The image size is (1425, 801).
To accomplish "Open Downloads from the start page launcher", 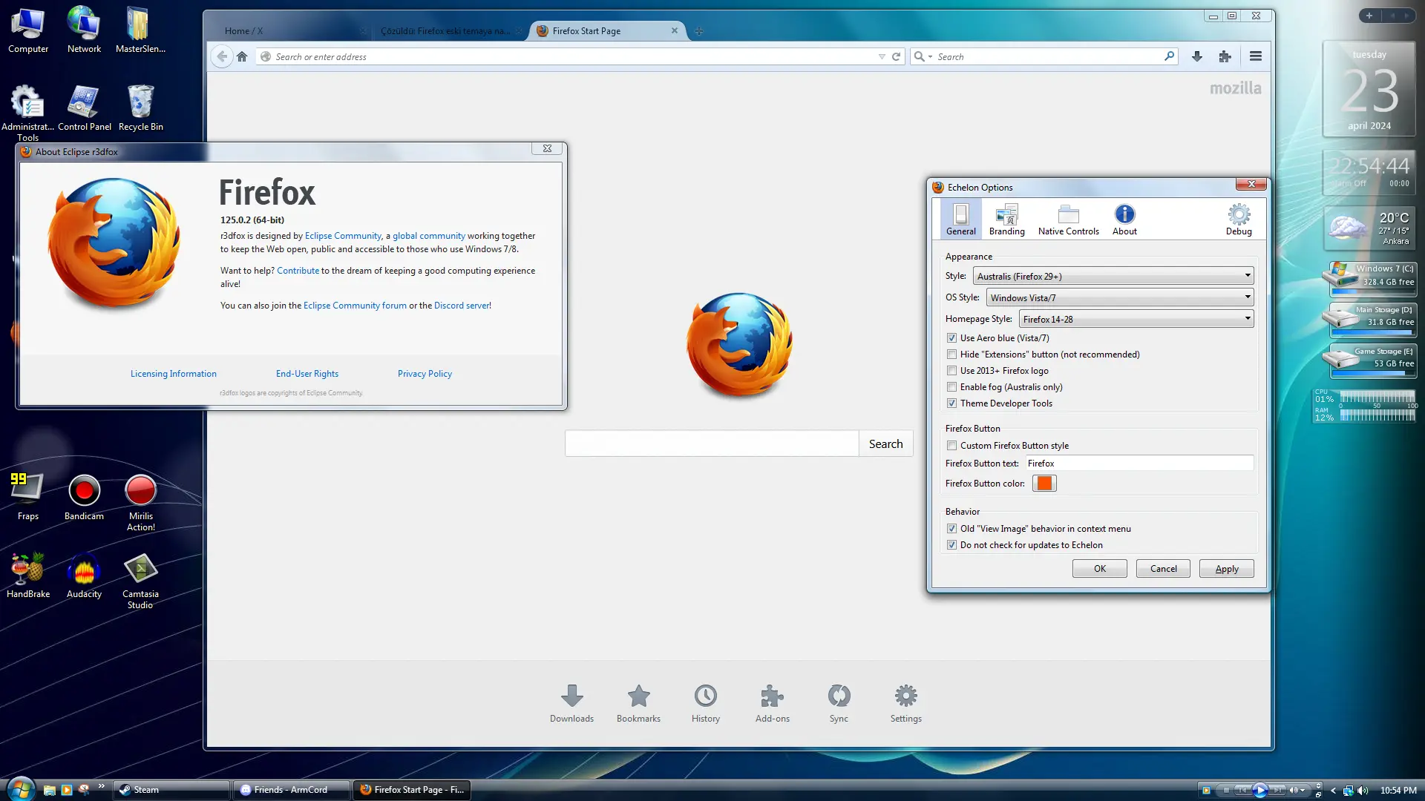I will coord(571,703).
